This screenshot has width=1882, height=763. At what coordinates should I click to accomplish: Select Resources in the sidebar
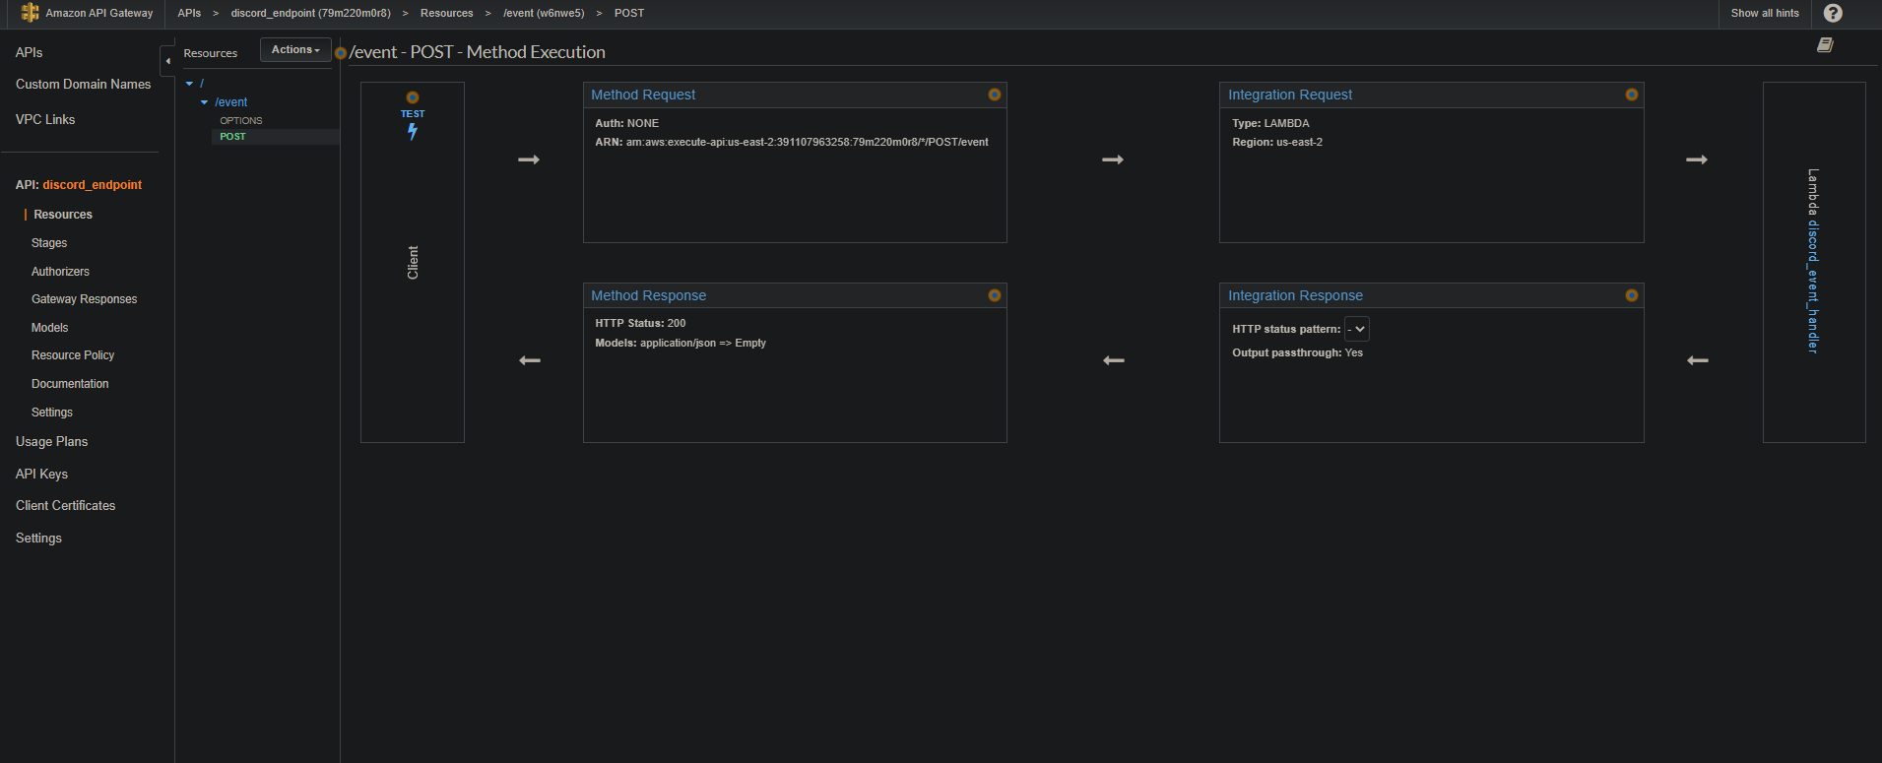63,215
